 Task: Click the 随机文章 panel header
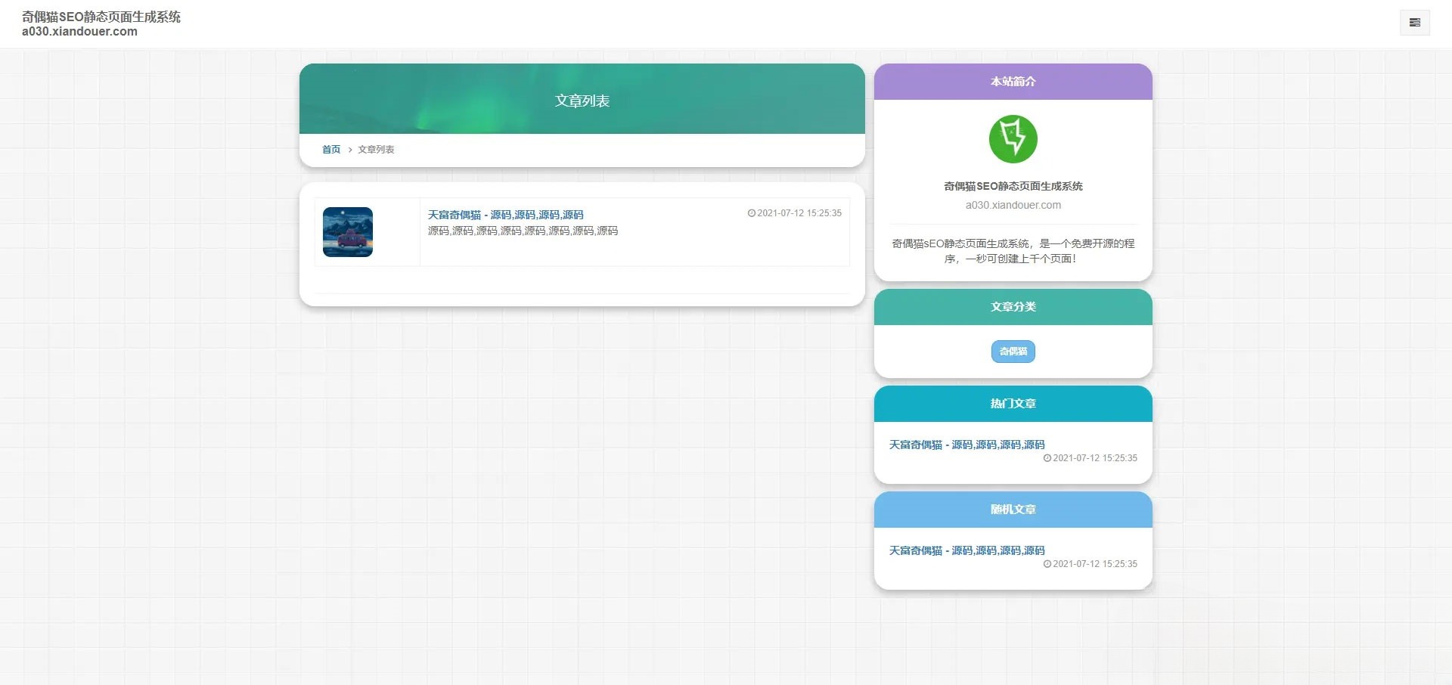(1013, 509)
